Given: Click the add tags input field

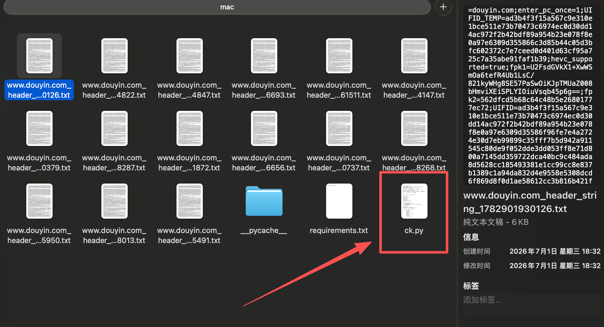Looking at the screenshot, I should (532, 300).
